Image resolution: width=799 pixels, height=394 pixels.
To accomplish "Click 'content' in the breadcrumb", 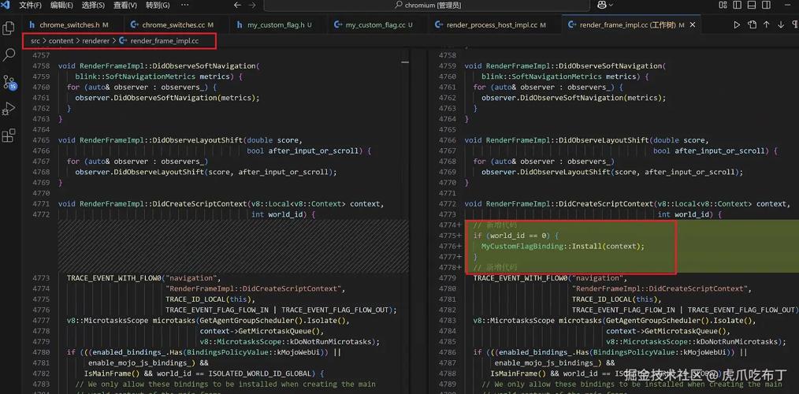I will (x=61, y=41).
